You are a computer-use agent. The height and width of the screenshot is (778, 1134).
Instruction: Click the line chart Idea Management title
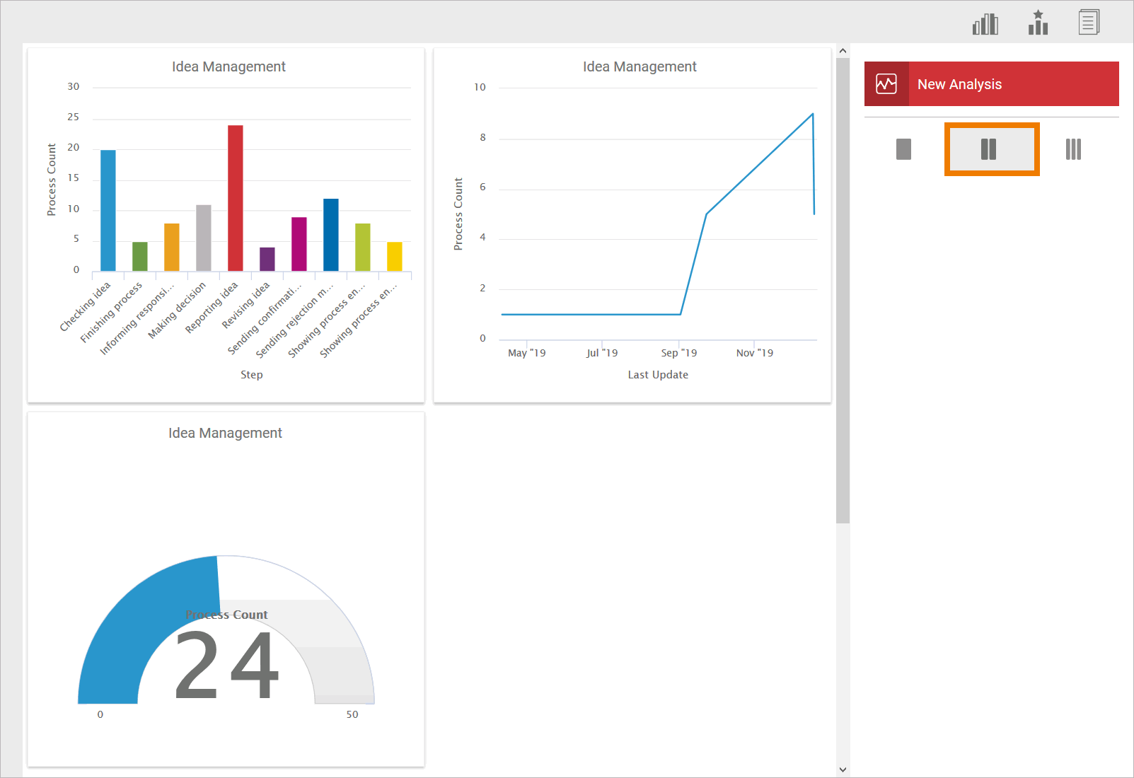(x=640, y=66)
